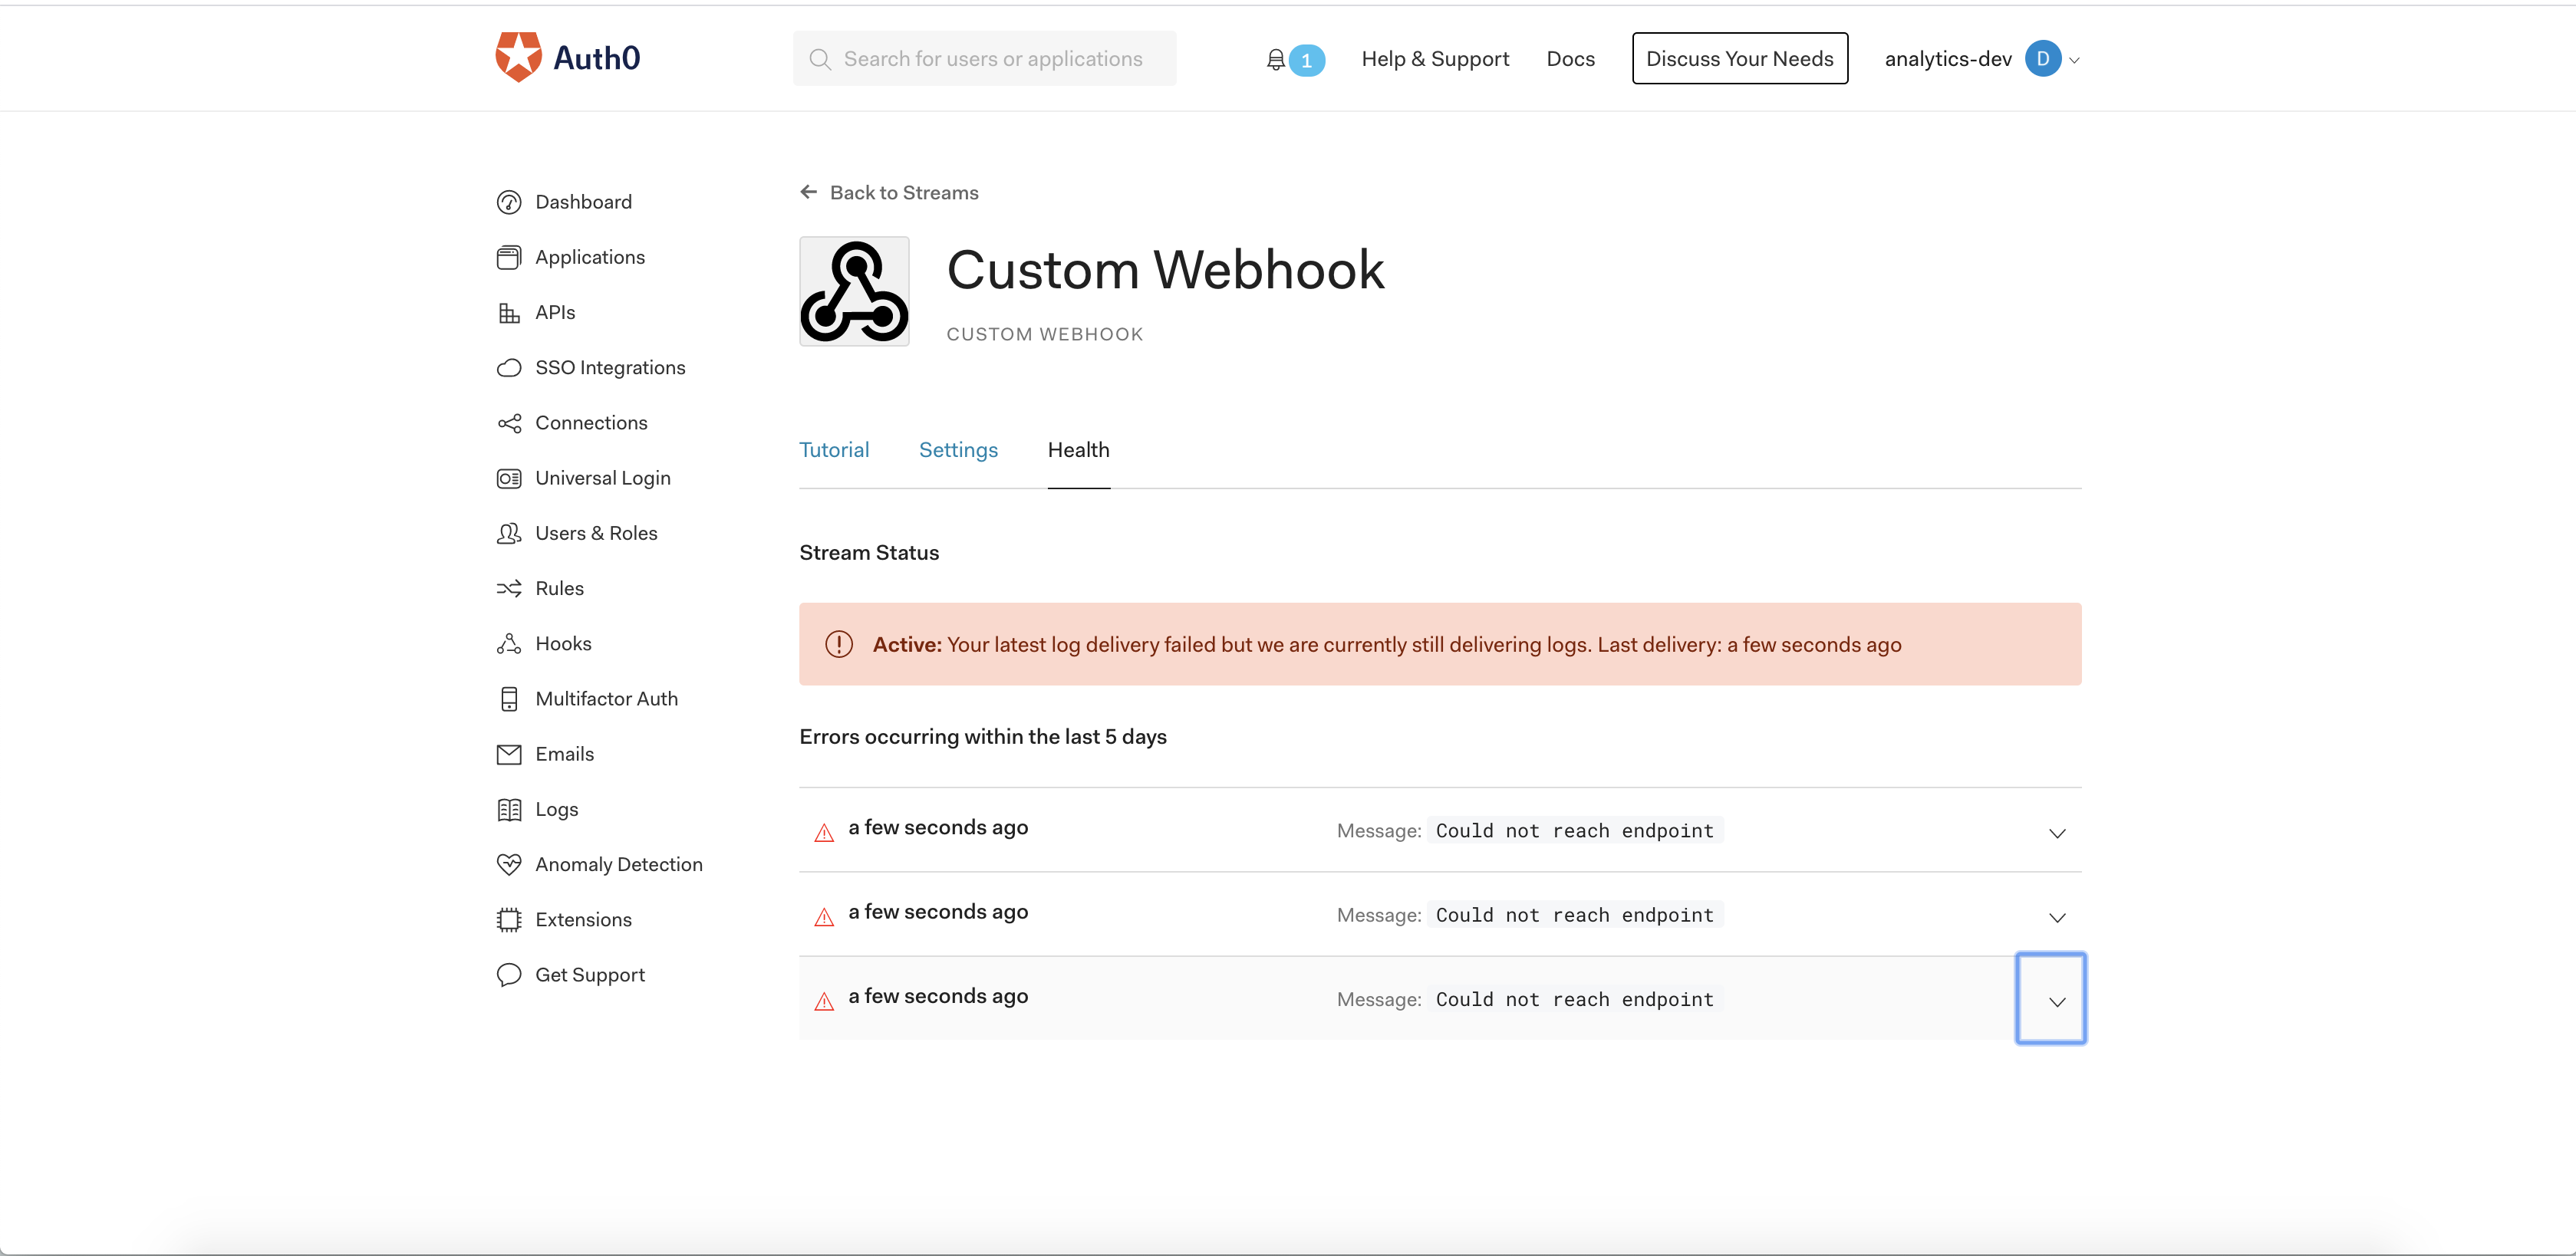Click the Discuss Your Needs button
2576x1256 pixels.
(x=1739, y=59)
